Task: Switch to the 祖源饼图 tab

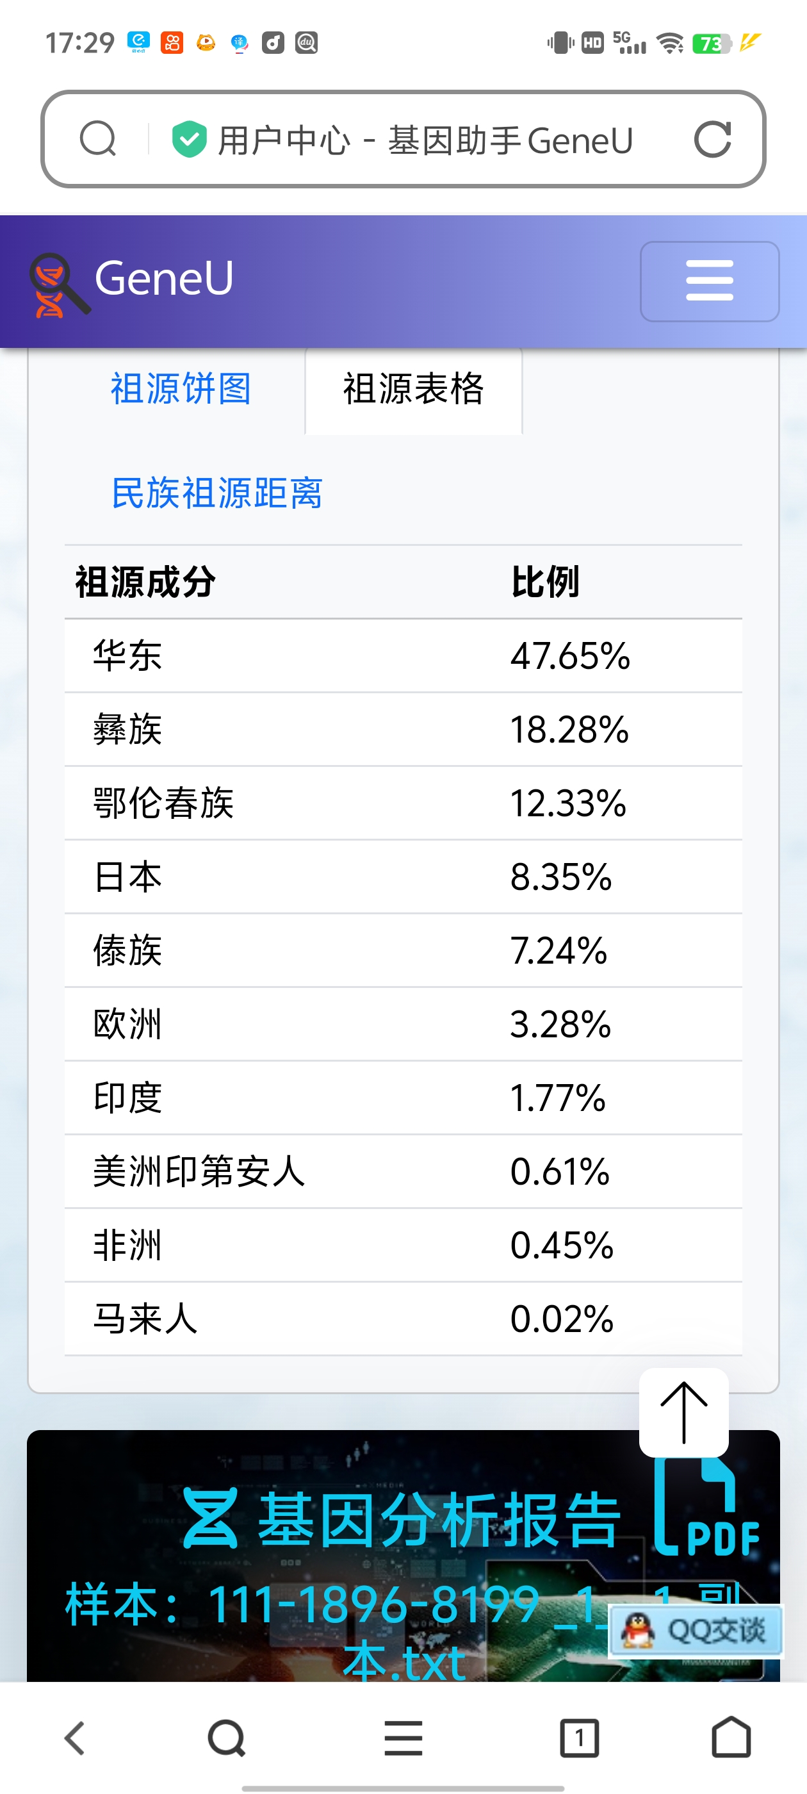Action: tap(181, 389)
